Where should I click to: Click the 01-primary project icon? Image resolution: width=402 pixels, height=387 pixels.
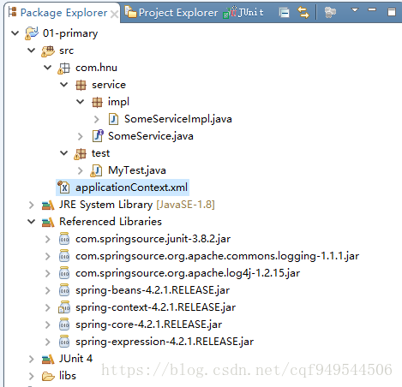coord(32,33)
